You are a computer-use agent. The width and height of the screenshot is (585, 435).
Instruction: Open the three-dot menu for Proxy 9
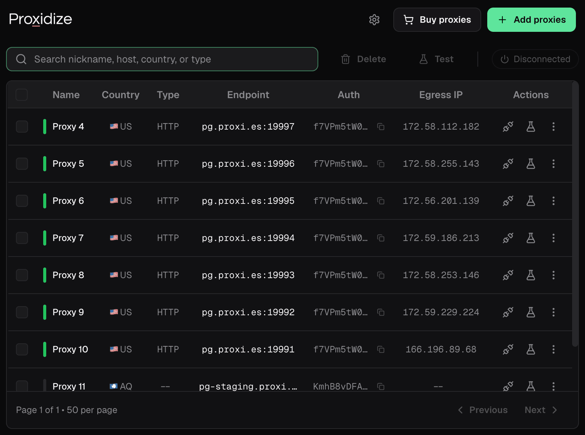(x=554, y=312)
